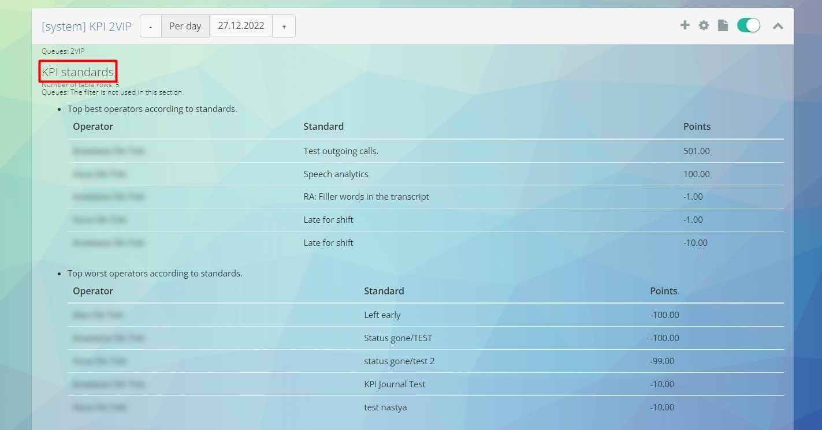Advance to next day with the plus button beside the date

tap(284, 27)
